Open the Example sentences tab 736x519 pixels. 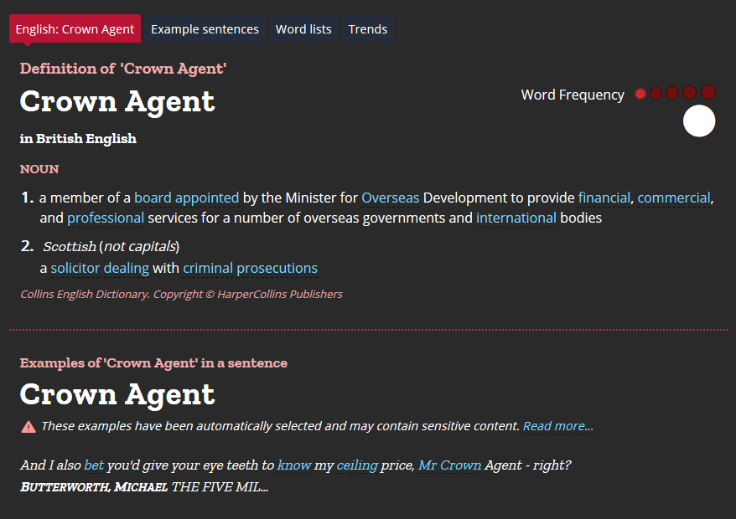click(x=205, y=29)
